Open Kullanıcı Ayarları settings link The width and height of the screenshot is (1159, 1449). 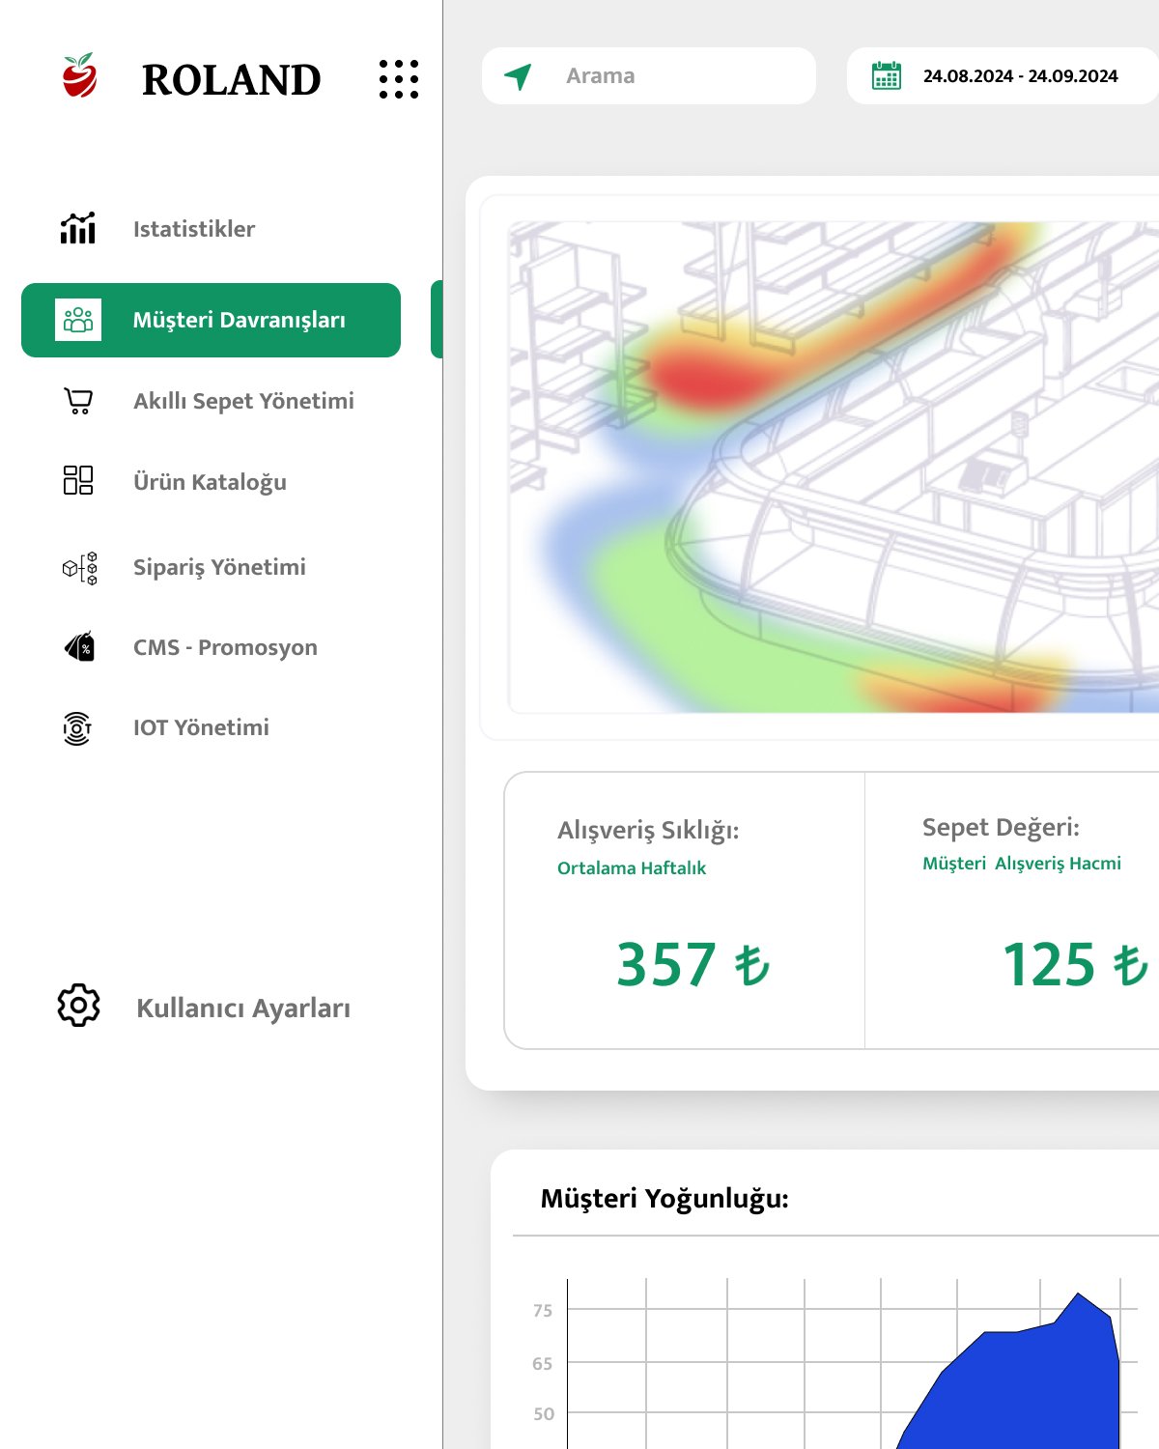pos(243,1008)
